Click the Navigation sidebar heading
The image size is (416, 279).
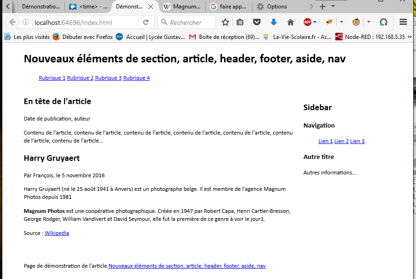pos(319,126)
